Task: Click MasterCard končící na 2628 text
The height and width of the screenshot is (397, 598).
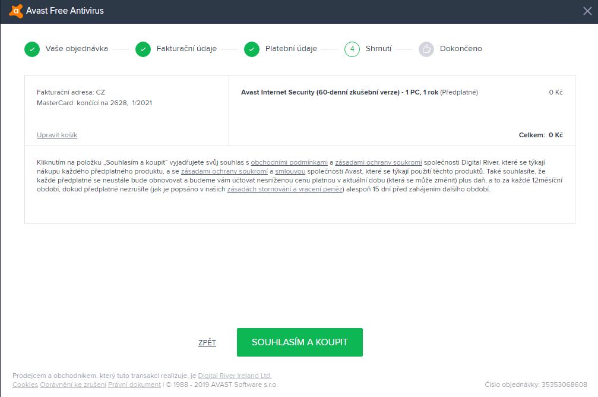Action: click(x=94, y=103)
